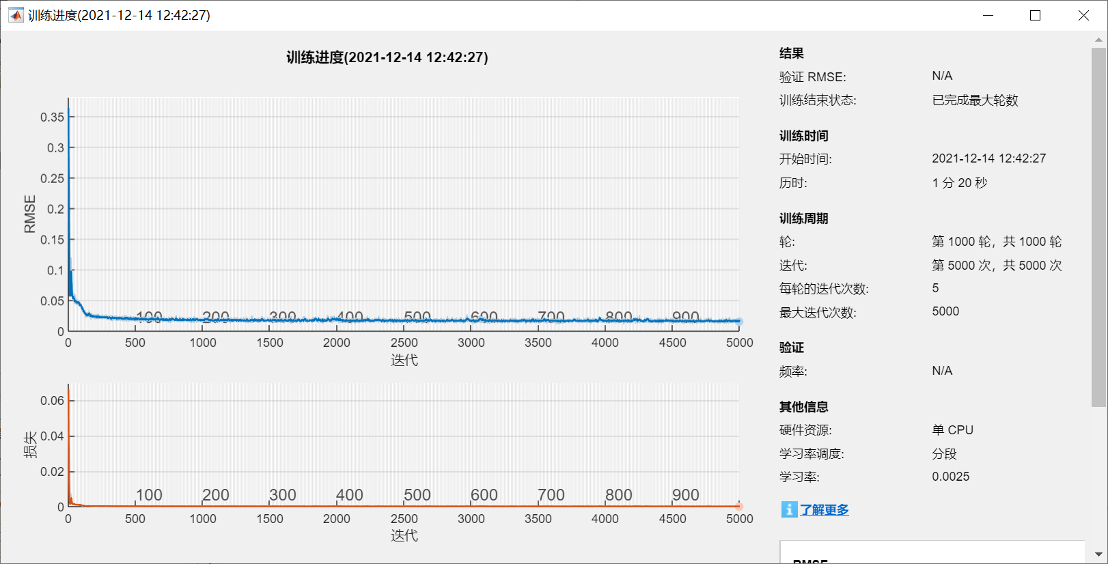This screenshot has width=1108, height=564.
Task: Click the 训练周期 section heading
Action: 804,218
